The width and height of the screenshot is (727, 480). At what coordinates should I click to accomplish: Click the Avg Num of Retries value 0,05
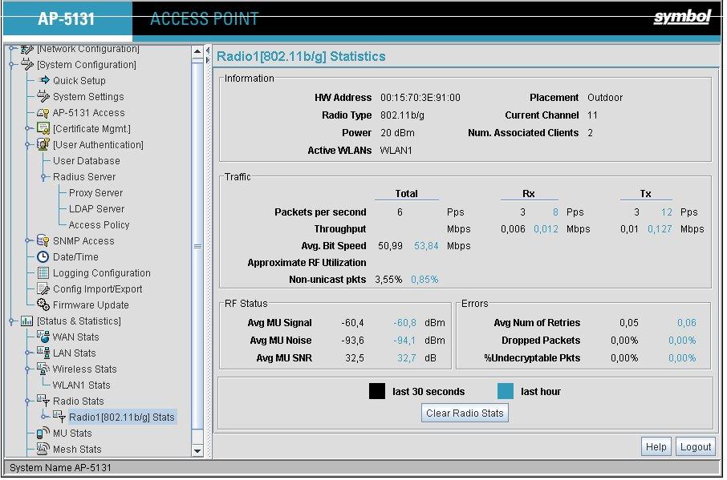click(x=629, y=323)
